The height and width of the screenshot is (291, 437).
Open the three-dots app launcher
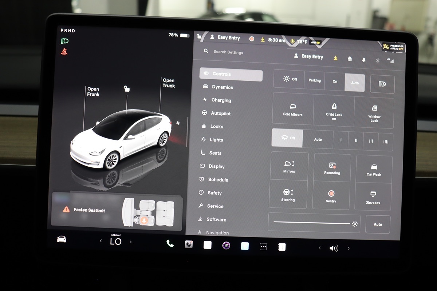(263, 247)
